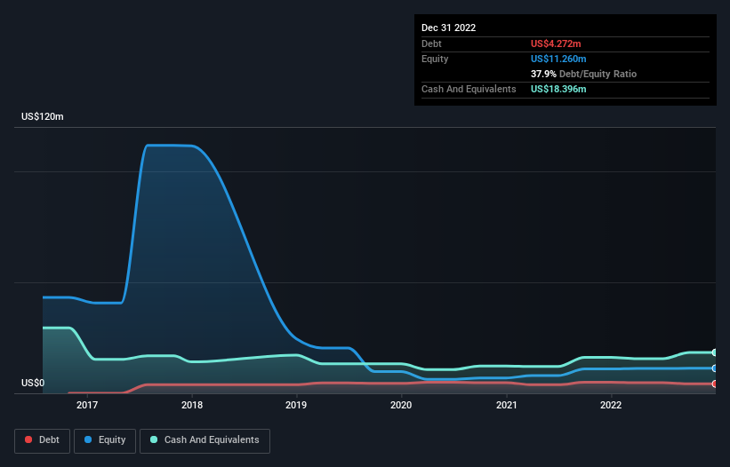The width and height of the screenshot is (730, 467).
Task: Select the 2019 x-axis label
Action: click(296, 405)
